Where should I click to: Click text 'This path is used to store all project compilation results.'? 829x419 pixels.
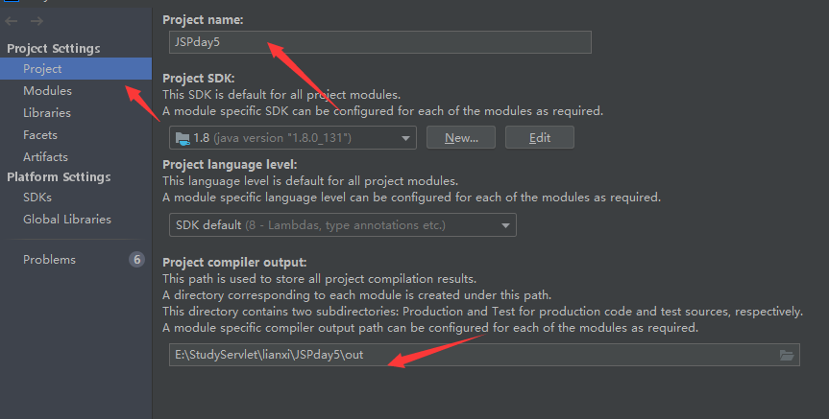pos(319,279)
